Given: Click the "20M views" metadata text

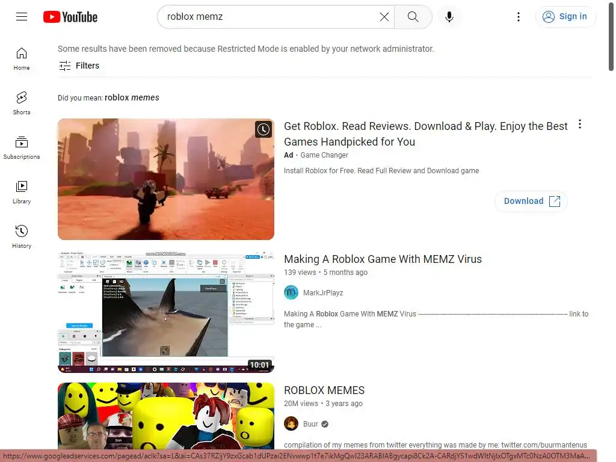Looking at the screenshot, I should click(301, 404).
